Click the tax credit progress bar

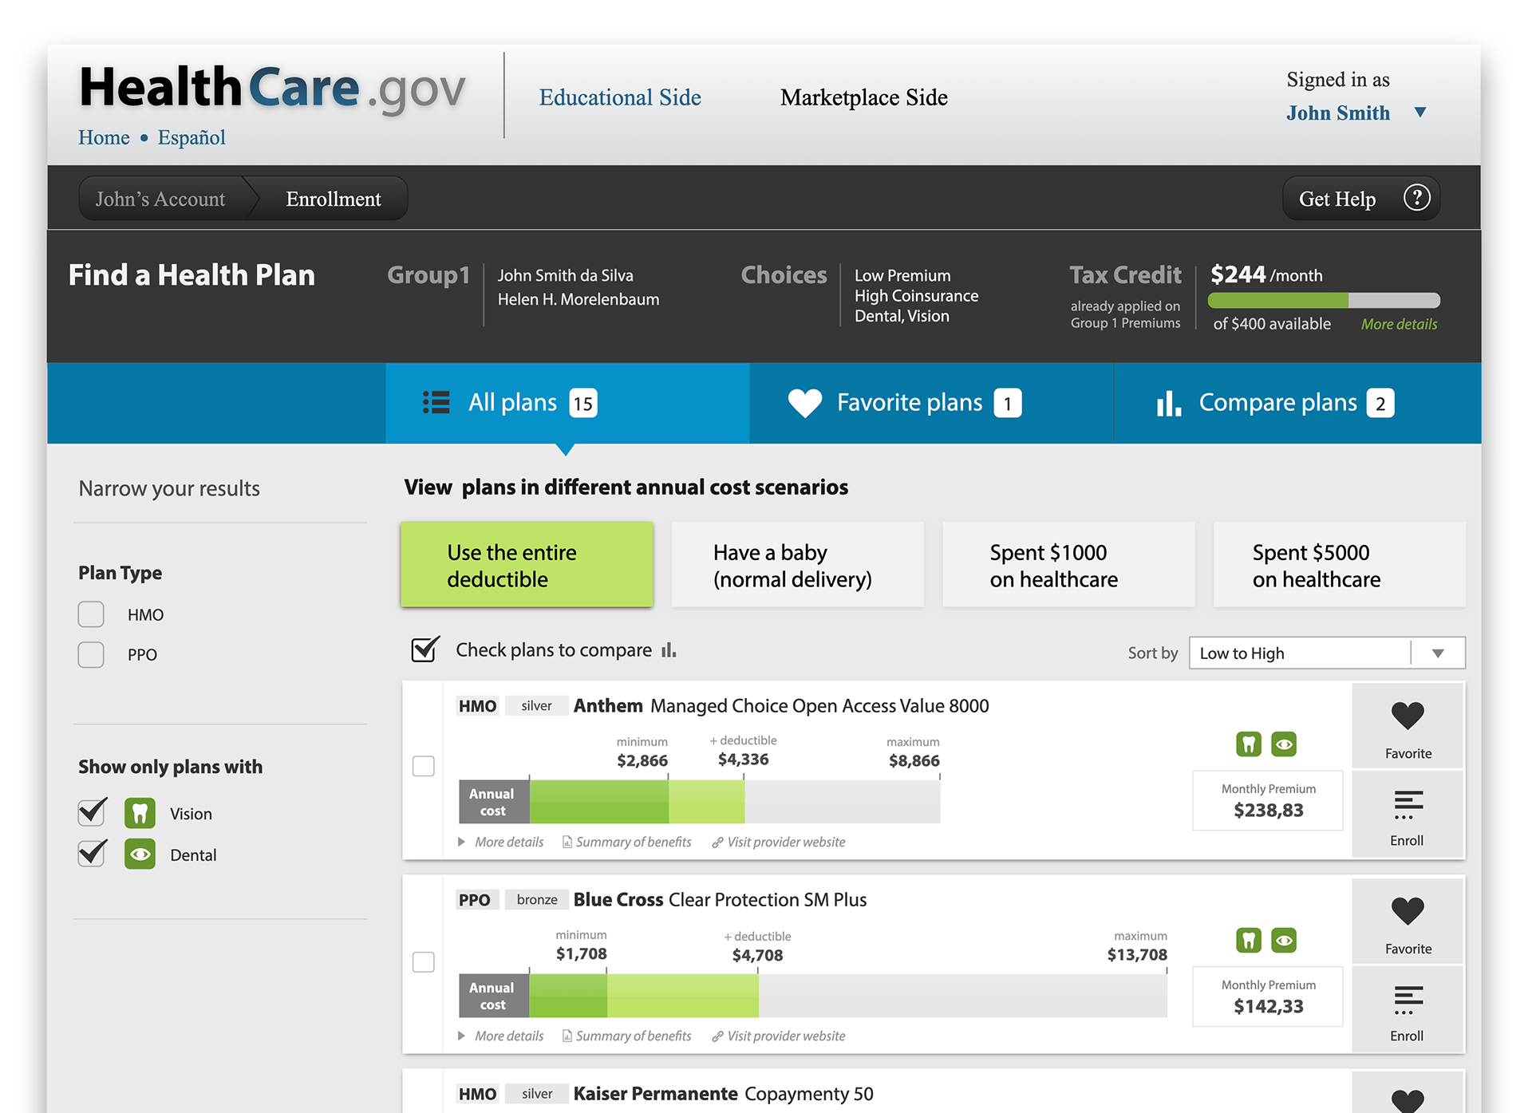click(x=1324, y=300)
